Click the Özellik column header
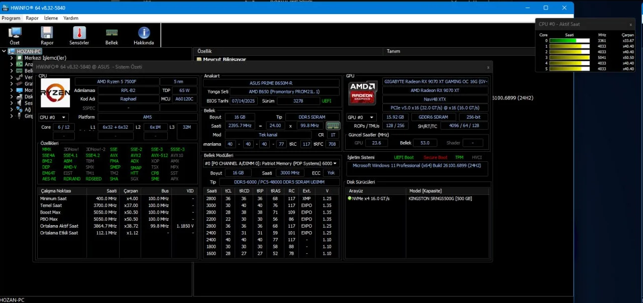The width and height of the screenshot is (643, 303). point(204,51)
